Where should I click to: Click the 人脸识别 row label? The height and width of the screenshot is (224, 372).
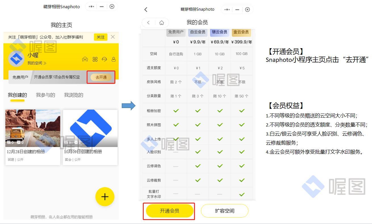tap(154, 152)
